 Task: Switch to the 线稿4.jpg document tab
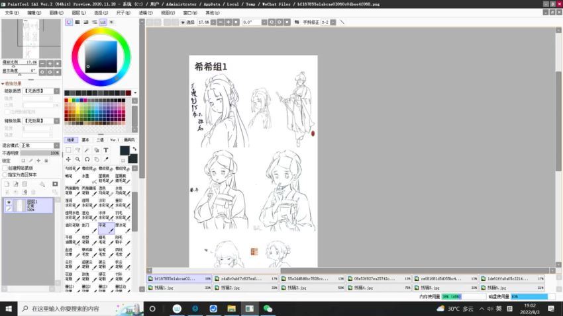click(379, 288)
